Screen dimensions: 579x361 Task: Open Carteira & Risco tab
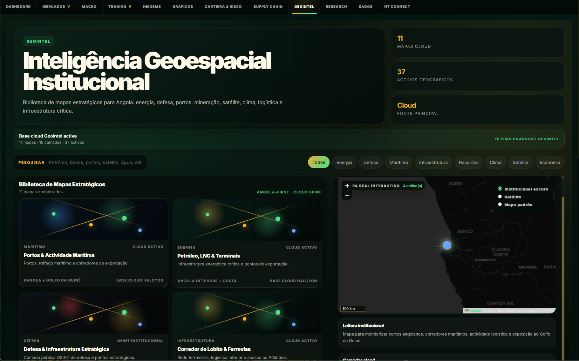[x=223, y=7]
